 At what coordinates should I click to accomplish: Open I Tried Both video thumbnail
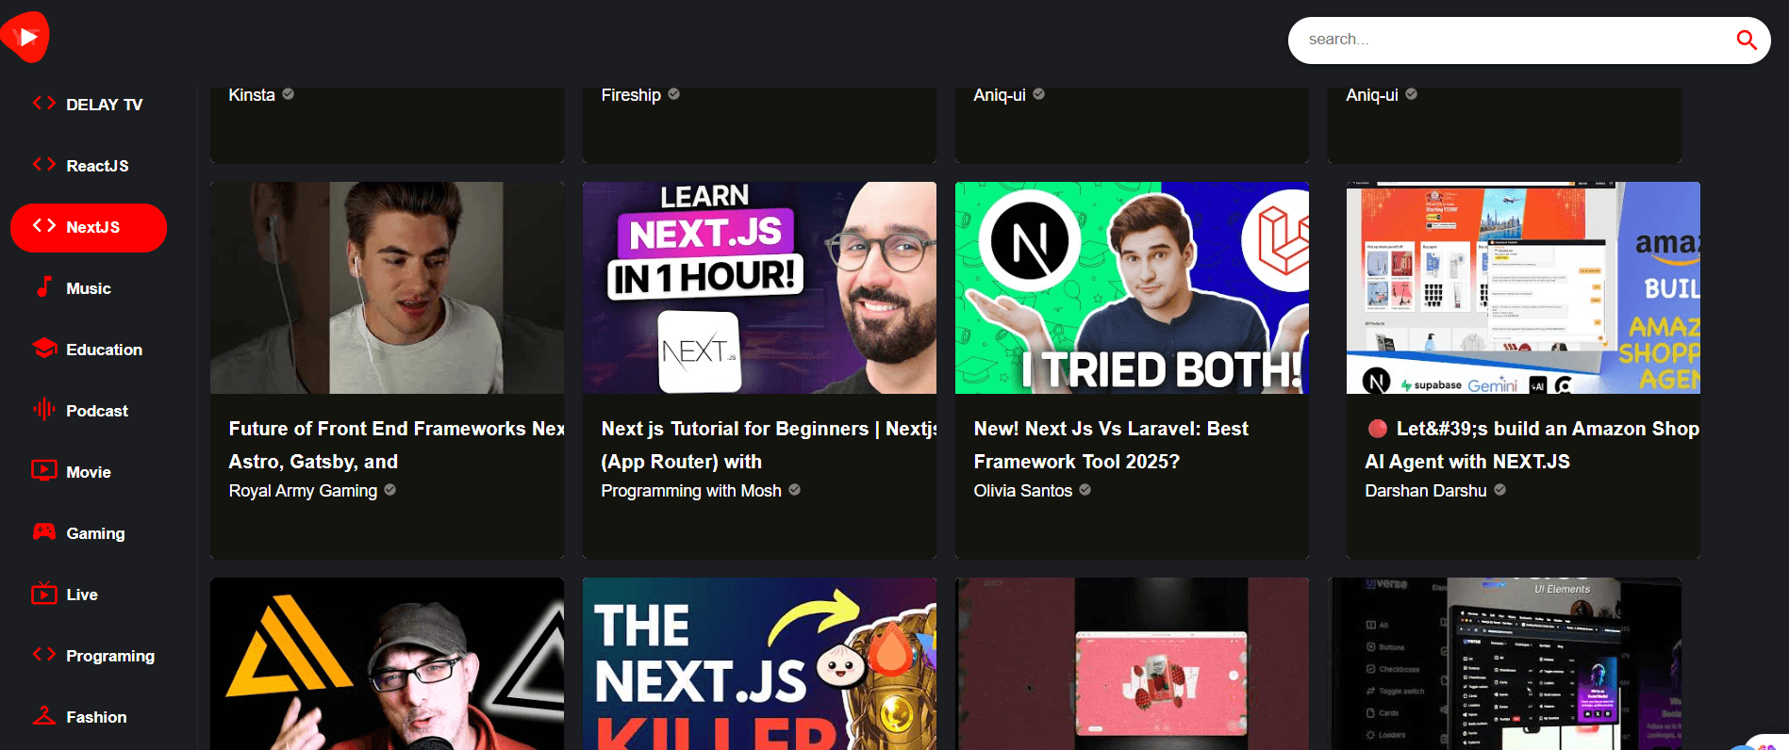pos(1132,287)
